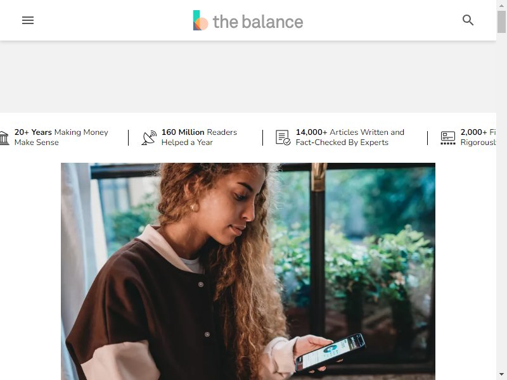507x380 pixels.
Task: Click the "2,000+" statistic text
Action: click(473, 132)
